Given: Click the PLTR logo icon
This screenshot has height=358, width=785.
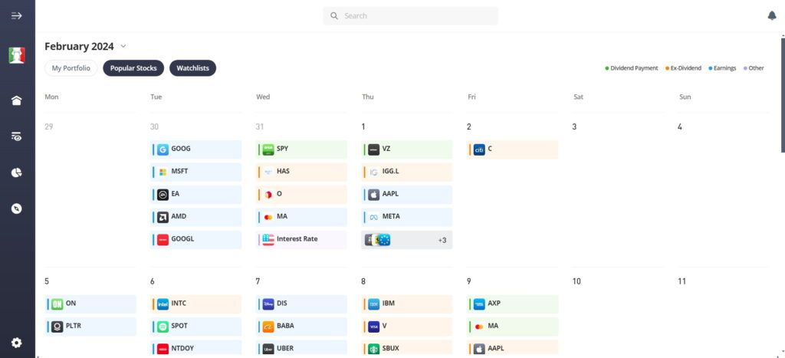Looking at the screenshot, I should click(x=57, y=327).
